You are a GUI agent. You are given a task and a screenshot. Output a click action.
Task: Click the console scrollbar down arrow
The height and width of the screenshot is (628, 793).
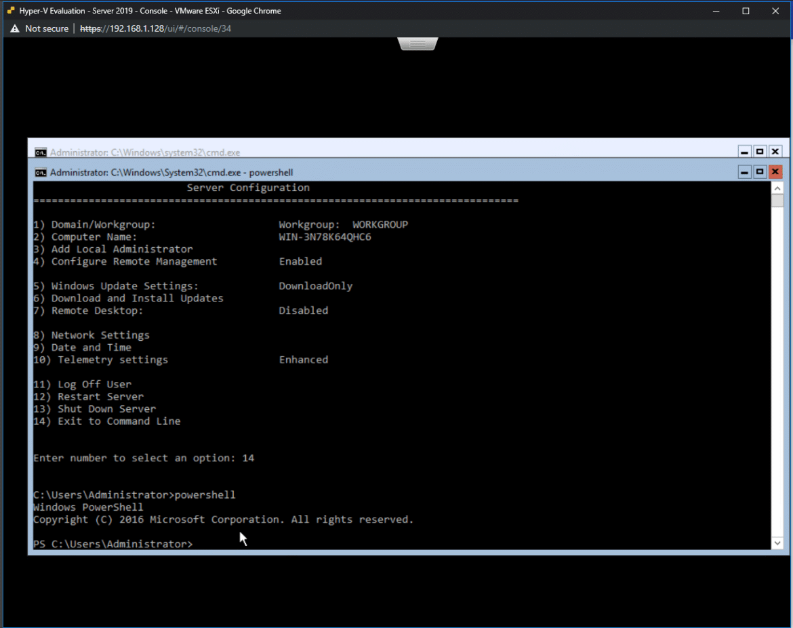click(777, 543)
